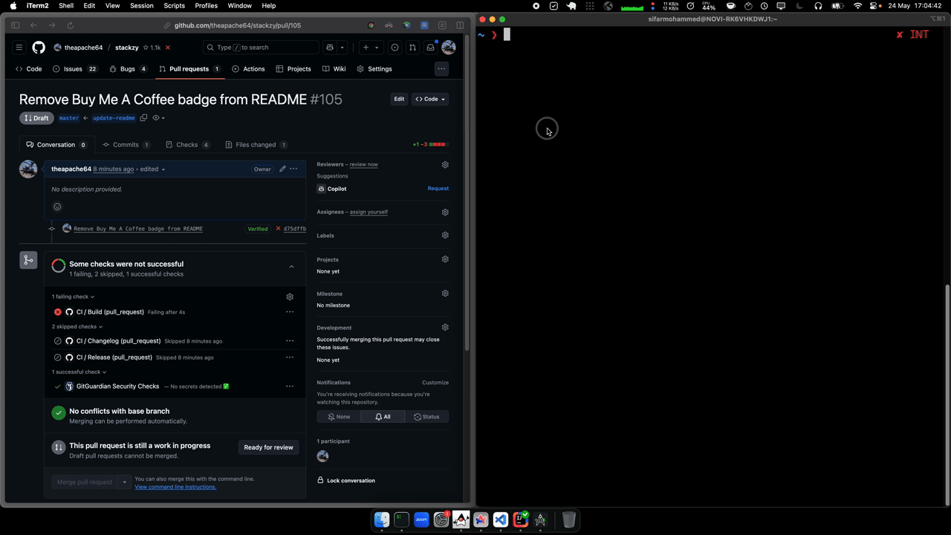The width and height of the screenshot is (951, 535).
Task: Open View command line instructions link
Action: point(175,487)
